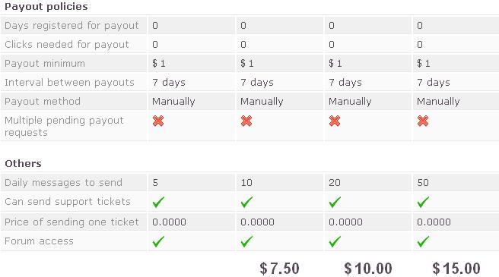
Task: Click the Others section heading
Action: pos(24,164)
